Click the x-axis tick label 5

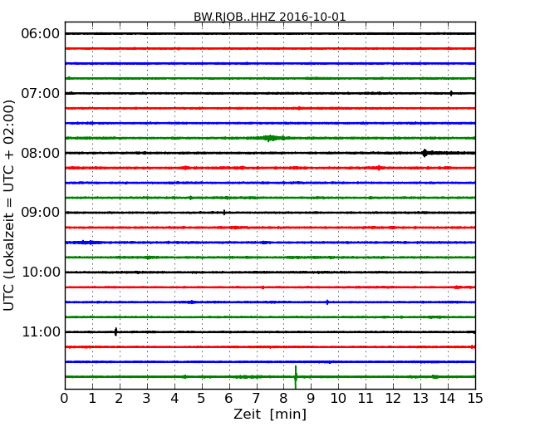tap(202, 399)
